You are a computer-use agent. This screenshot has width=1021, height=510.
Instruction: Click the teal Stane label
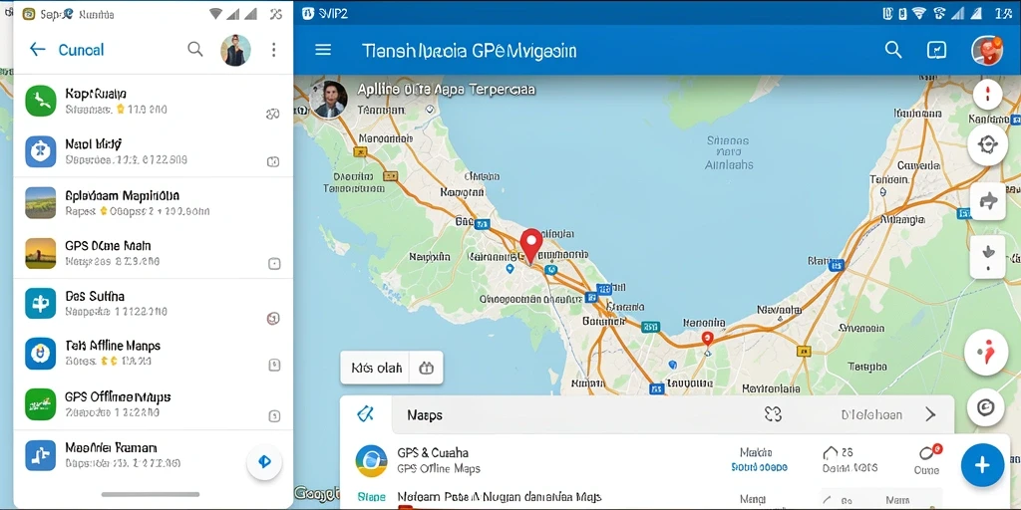[x=371, y=498]
